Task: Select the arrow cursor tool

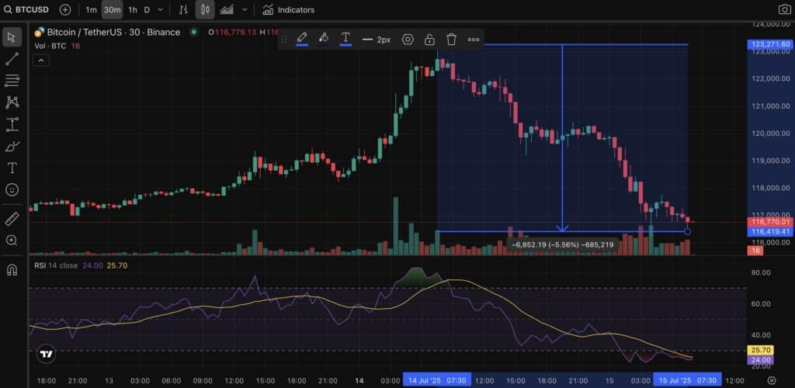Action: pos(12,37)
